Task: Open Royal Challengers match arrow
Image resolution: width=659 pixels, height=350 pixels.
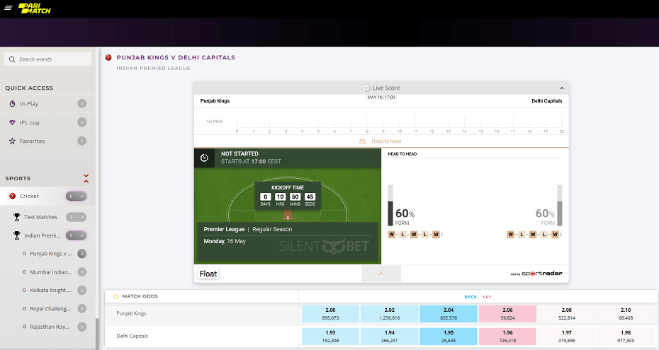Action: pos(82,308)
